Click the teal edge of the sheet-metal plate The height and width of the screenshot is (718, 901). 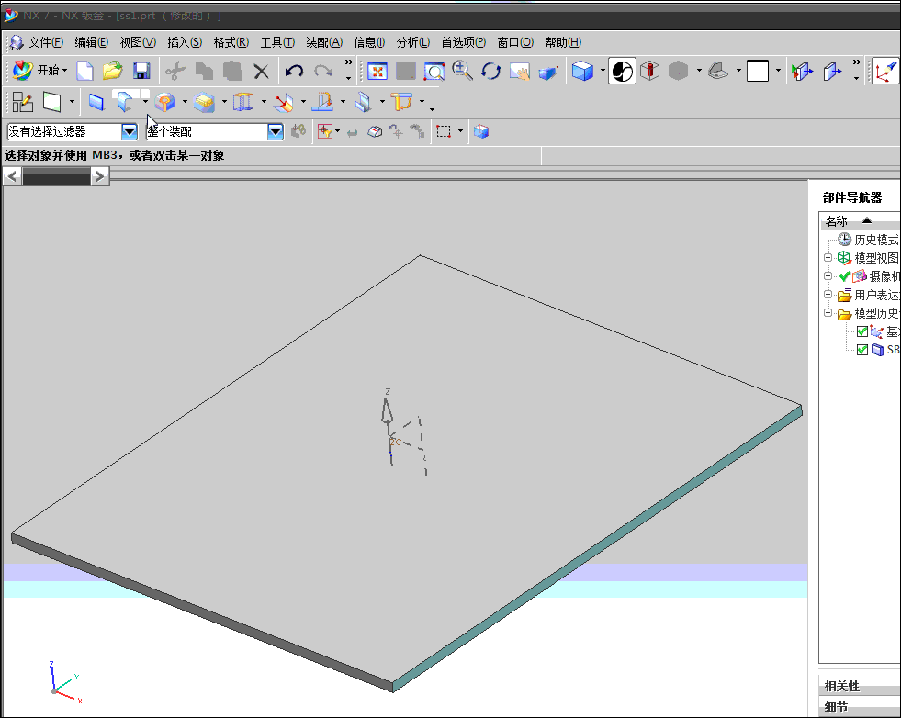598,550
